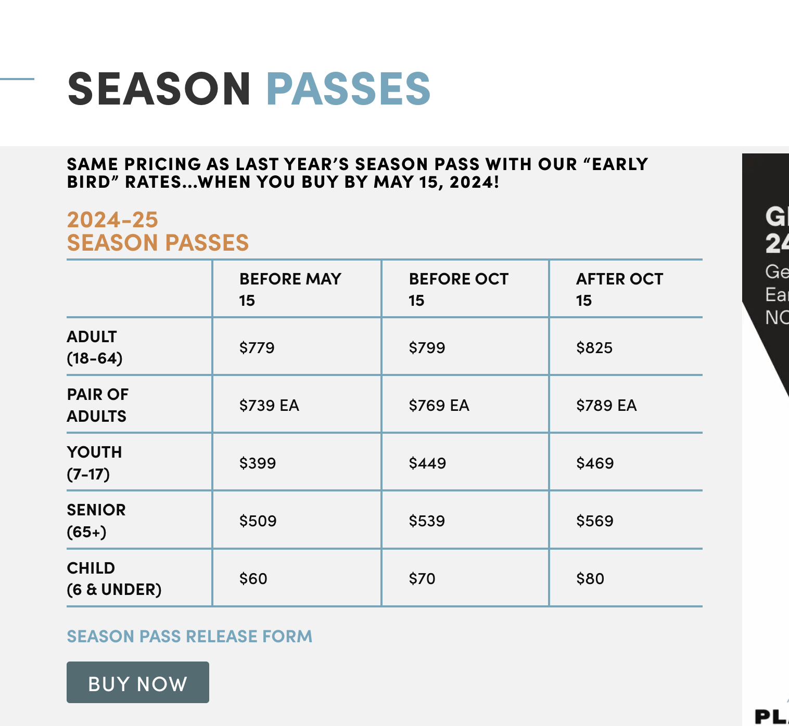Select the early bird rates announcement text
This screenshot has width=789, height=726.
coord(357,173)
